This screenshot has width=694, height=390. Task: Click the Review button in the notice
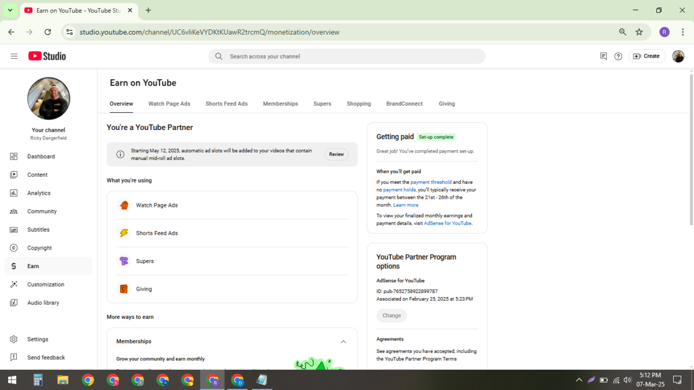click(337, 154)
